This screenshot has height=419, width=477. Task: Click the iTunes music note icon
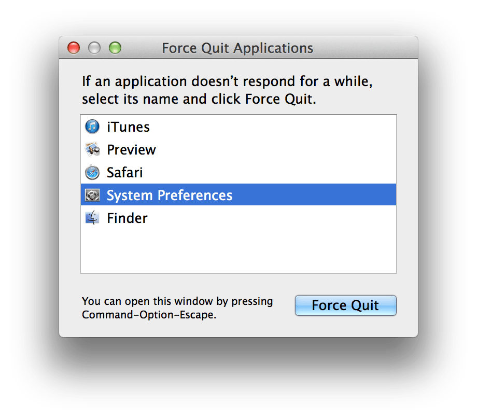click(92, 127)
